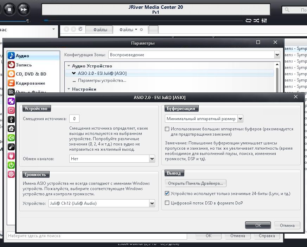Enable DSD bitstream in DoP format
The width and height of the screenshot is (307, 247).
(167, 203)
